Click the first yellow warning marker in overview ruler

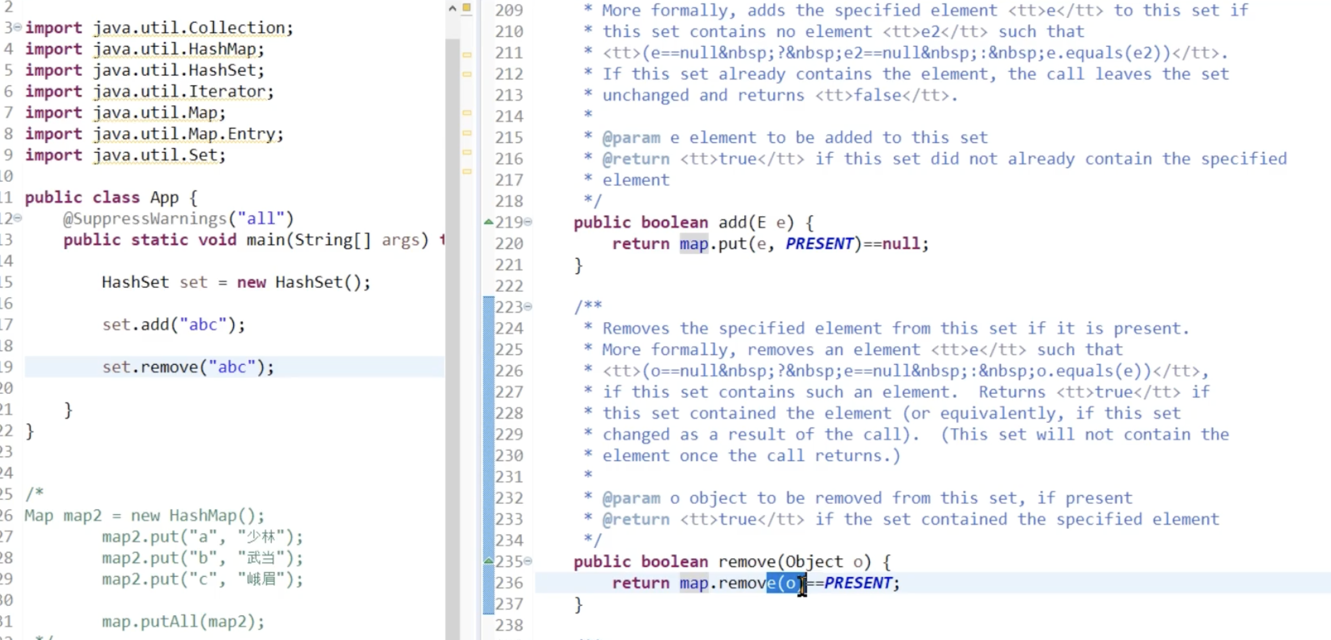click(467, 55)
